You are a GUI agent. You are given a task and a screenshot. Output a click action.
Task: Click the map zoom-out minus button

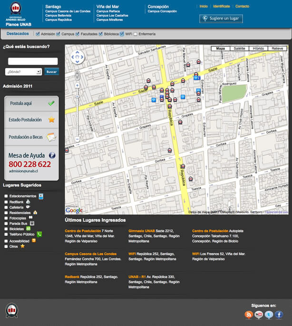pos(78,139)
